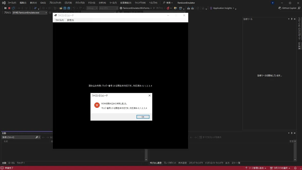The height and width of the screenshot is (170, 302).
Task: Open Diagnostic Tools window options dropdown
Action: [x=289, y=19]
